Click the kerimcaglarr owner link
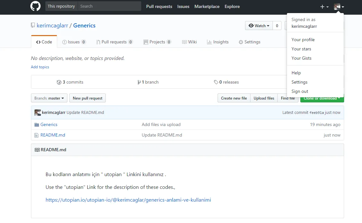The height and width of the screenshot is (223, 362). pos(52,26)
